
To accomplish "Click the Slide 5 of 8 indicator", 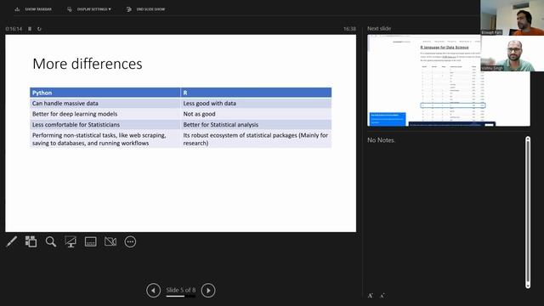I will (181, 290).
